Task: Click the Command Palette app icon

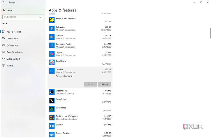Action: tap(52, 45)
